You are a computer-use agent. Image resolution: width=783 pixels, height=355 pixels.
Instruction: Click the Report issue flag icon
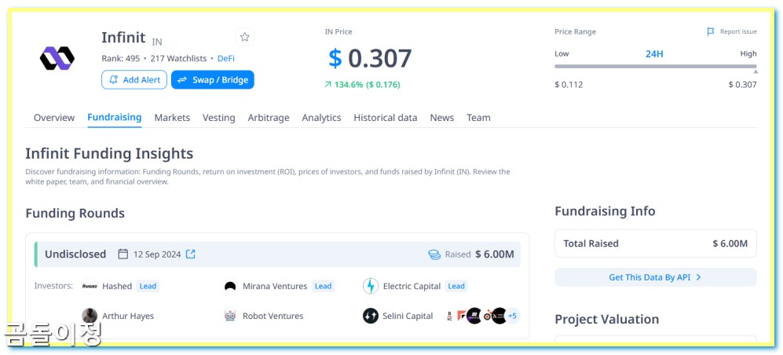click(711, 31)
